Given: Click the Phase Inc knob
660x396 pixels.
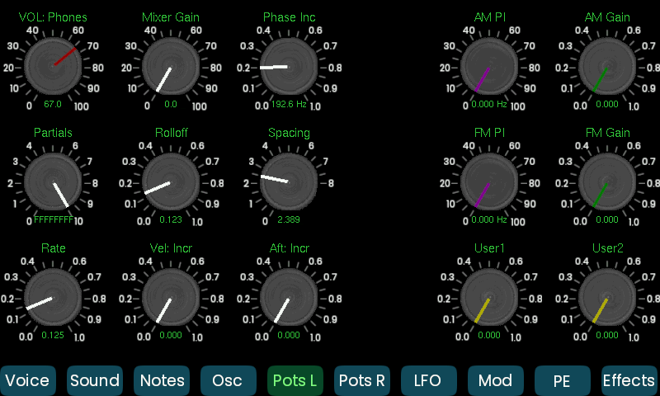Looking at the screenshot, I should [x=289, y=66].
